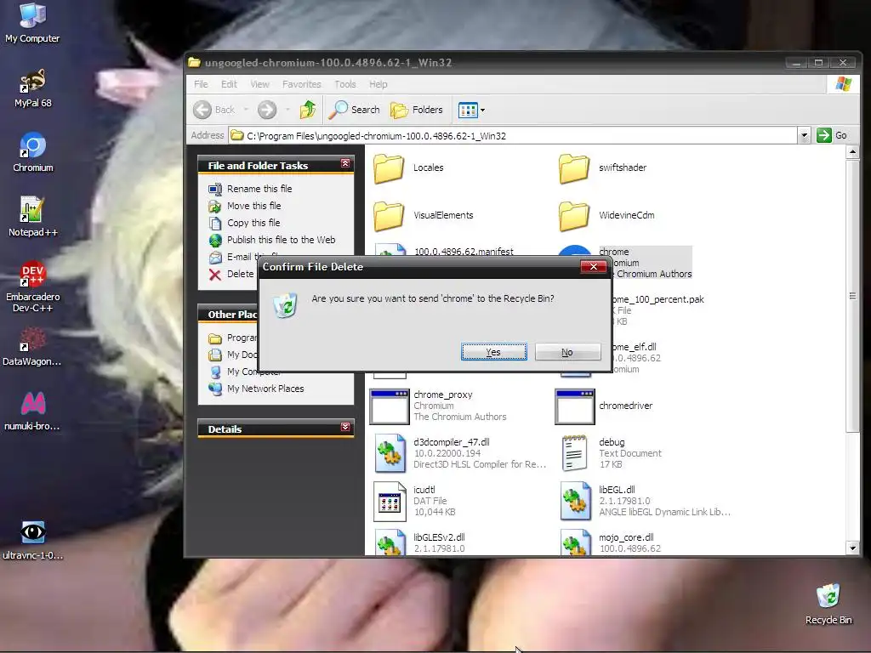Screen dimensions: 871x653
Task: Click scrollbar down arrow in file list
Action: (852, 548)
